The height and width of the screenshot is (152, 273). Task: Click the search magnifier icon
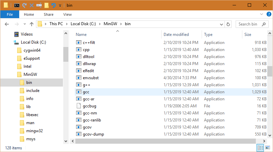point(264,24)
